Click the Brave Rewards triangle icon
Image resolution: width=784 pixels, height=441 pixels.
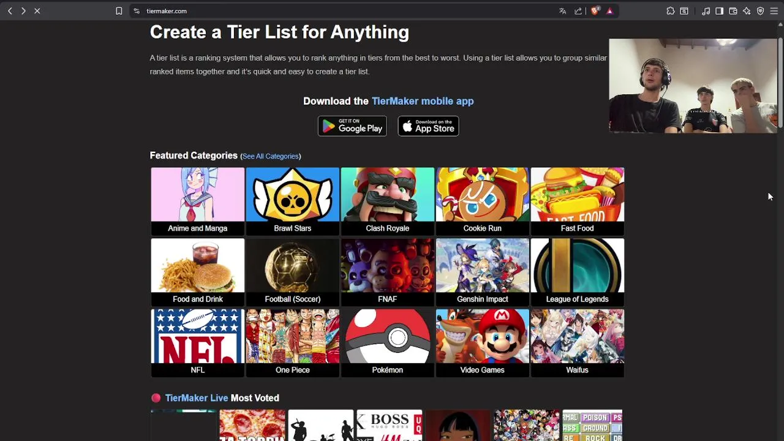click(x=609, y=11)
